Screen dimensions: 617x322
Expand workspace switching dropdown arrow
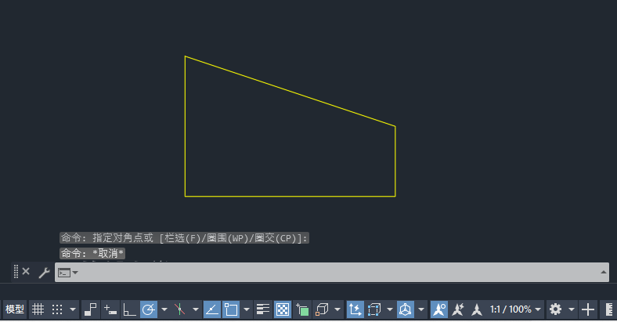572,309
